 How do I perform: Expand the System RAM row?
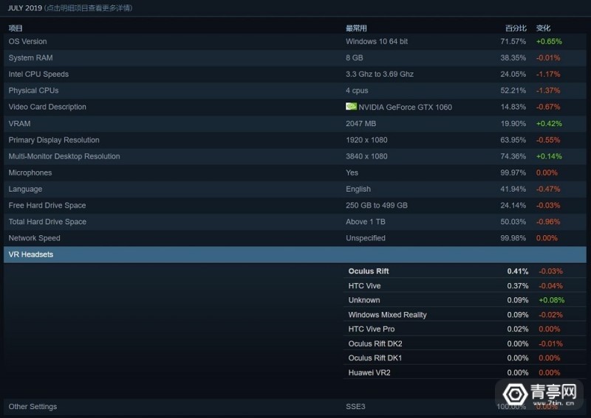(x=295, y=58)
